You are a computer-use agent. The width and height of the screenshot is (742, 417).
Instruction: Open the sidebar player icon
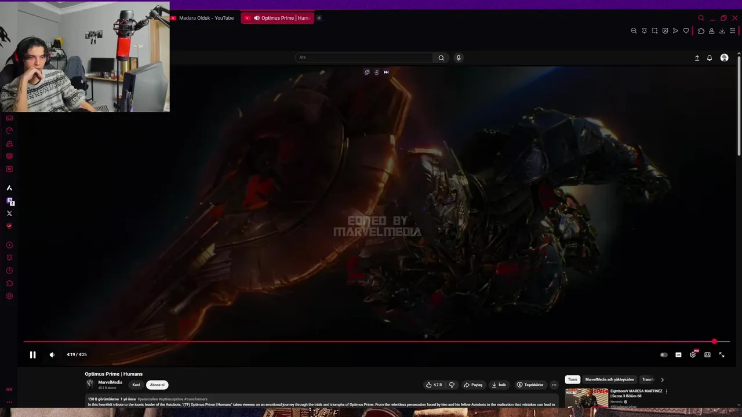[9, 245]
